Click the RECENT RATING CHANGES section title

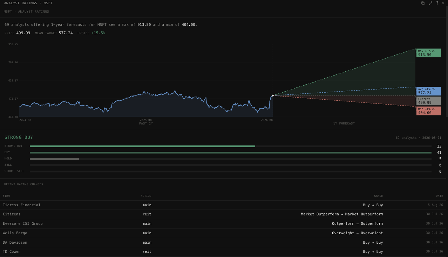click(x=23, y=184)
